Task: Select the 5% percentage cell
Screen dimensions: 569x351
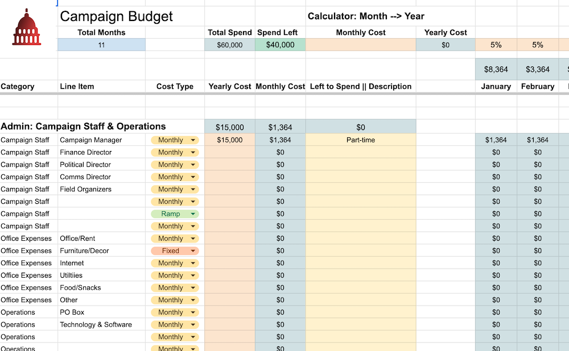Action: [496, 44]
